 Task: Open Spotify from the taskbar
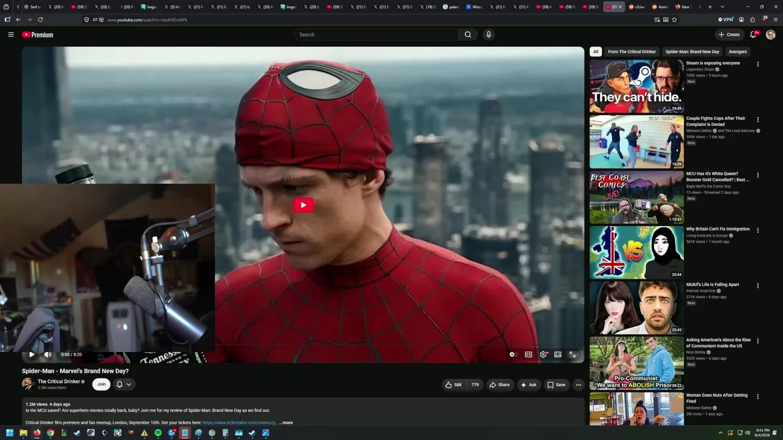tap(158, 433)
